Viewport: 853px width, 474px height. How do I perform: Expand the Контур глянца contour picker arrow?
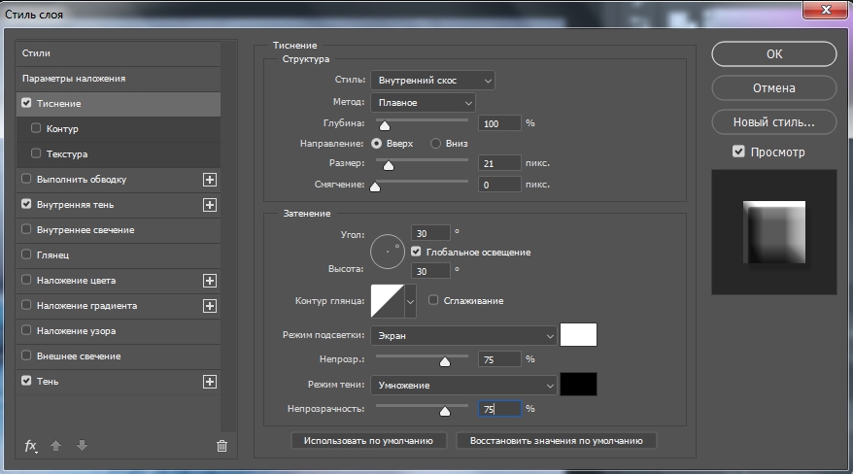click(x=411, y=301)
